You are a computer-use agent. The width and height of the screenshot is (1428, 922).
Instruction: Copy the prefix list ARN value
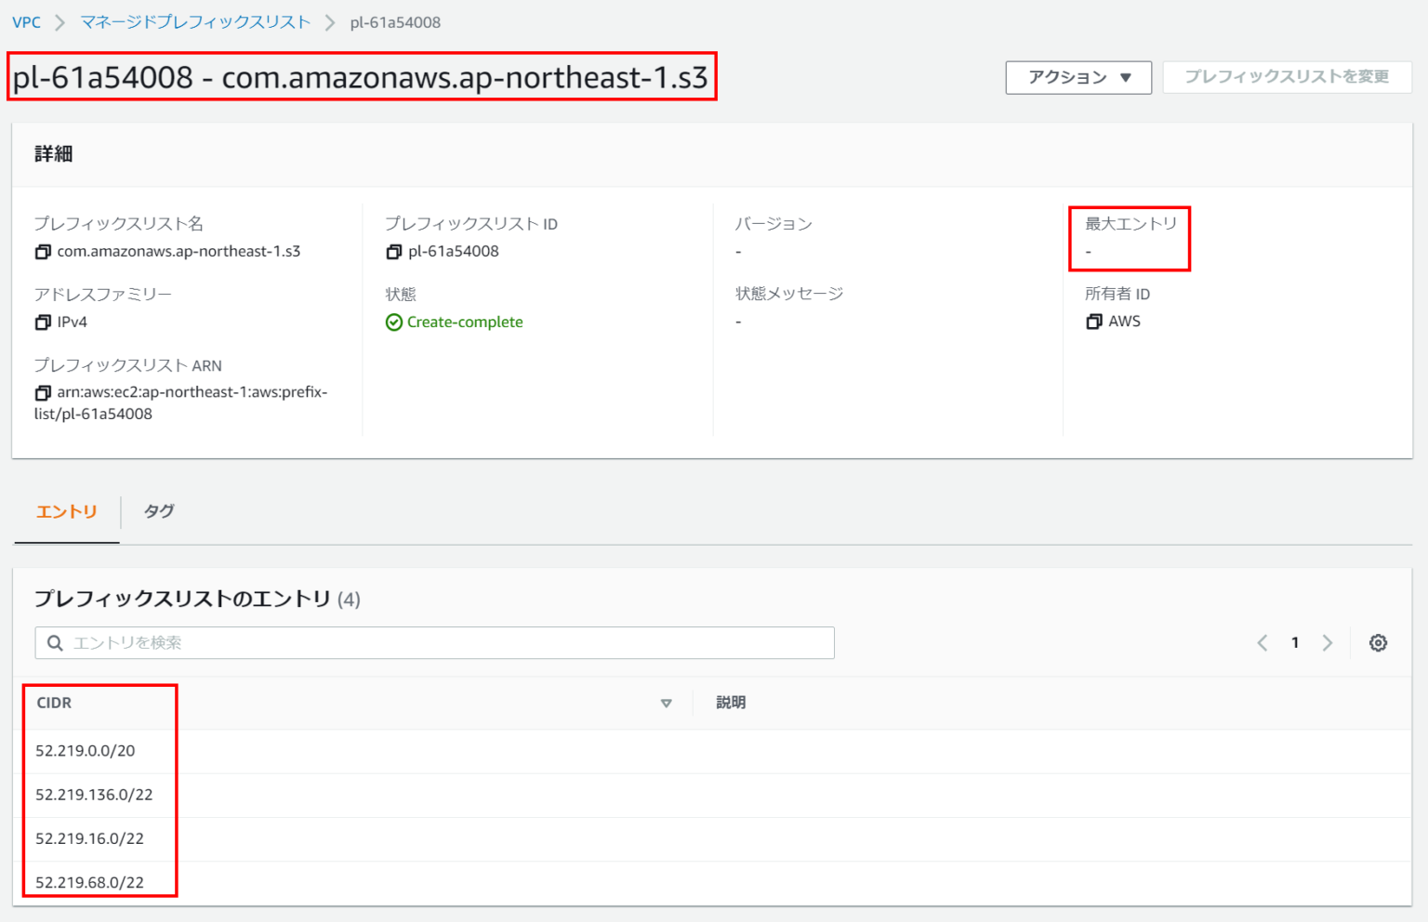pos(43,392)
